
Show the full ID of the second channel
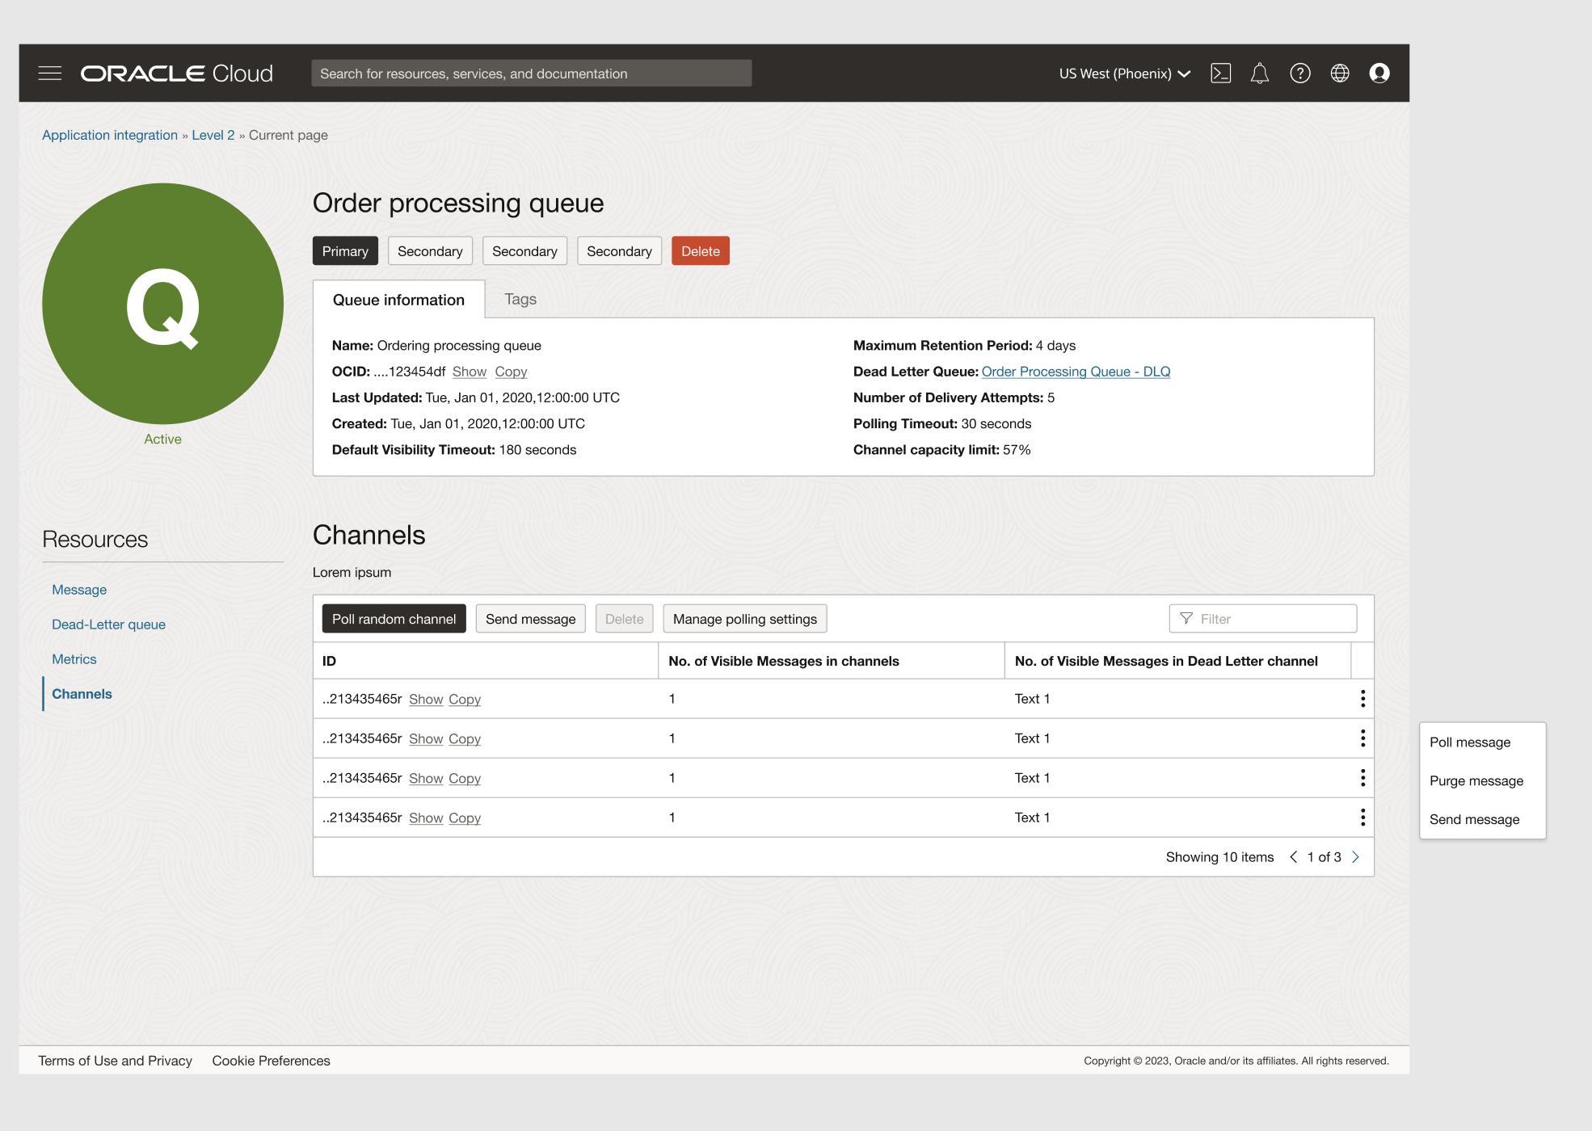425,738
